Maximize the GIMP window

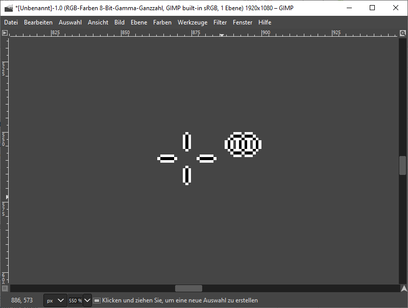(372, 8)
